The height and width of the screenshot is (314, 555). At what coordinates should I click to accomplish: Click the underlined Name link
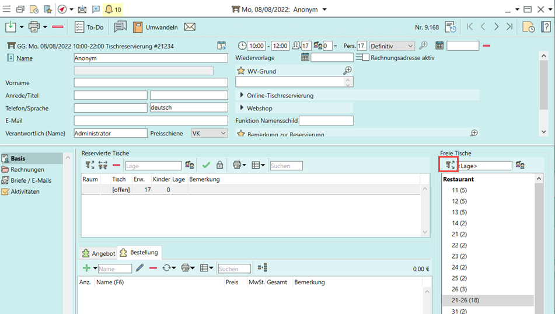[25, 58]
